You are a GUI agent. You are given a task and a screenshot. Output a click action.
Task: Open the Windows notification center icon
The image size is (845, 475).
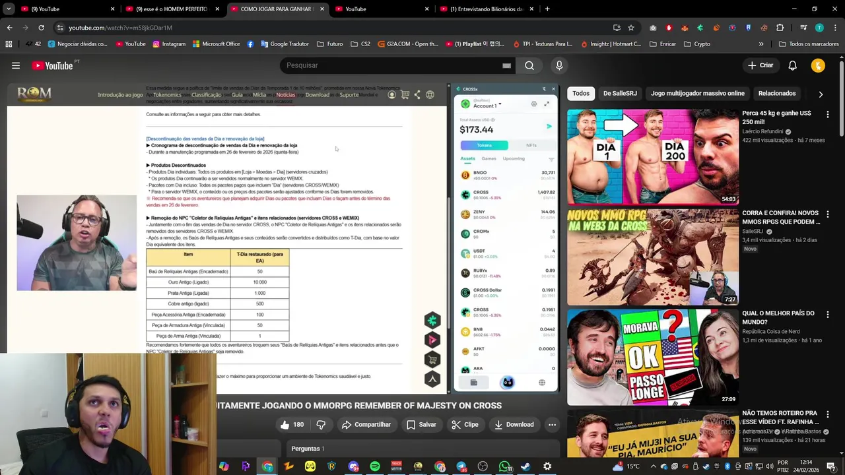[831, 466]
